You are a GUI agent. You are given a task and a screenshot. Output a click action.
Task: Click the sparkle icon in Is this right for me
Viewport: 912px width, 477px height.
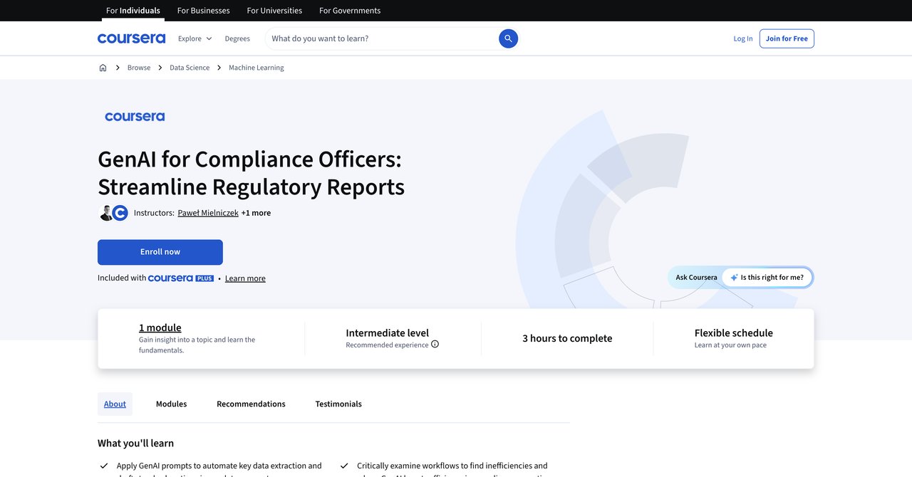(734, 278)
